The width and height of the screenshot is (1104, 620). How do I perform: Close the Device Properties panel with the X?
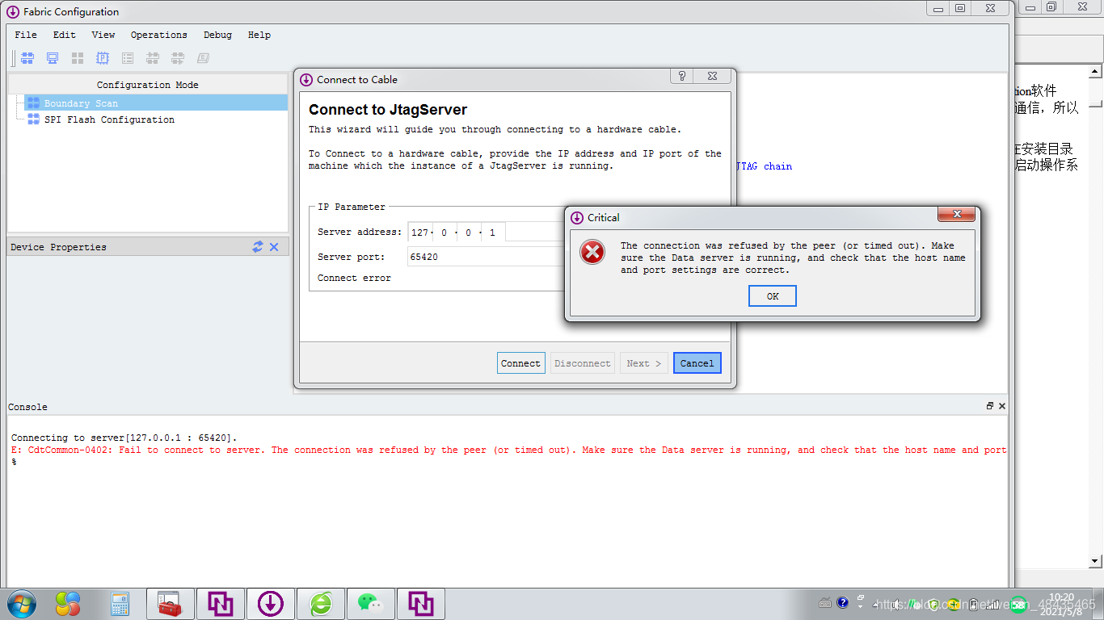(x=274, y=247)
